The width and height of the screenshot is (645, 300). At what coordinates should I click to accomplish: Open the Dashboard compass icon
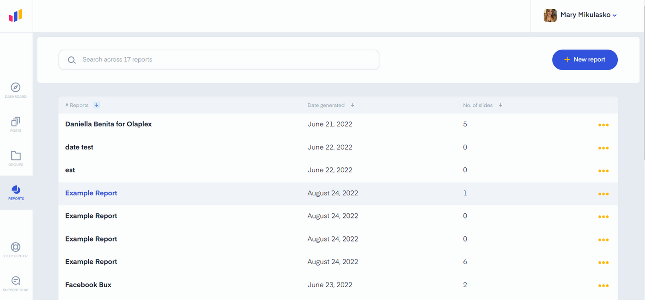tap(16, 87)
